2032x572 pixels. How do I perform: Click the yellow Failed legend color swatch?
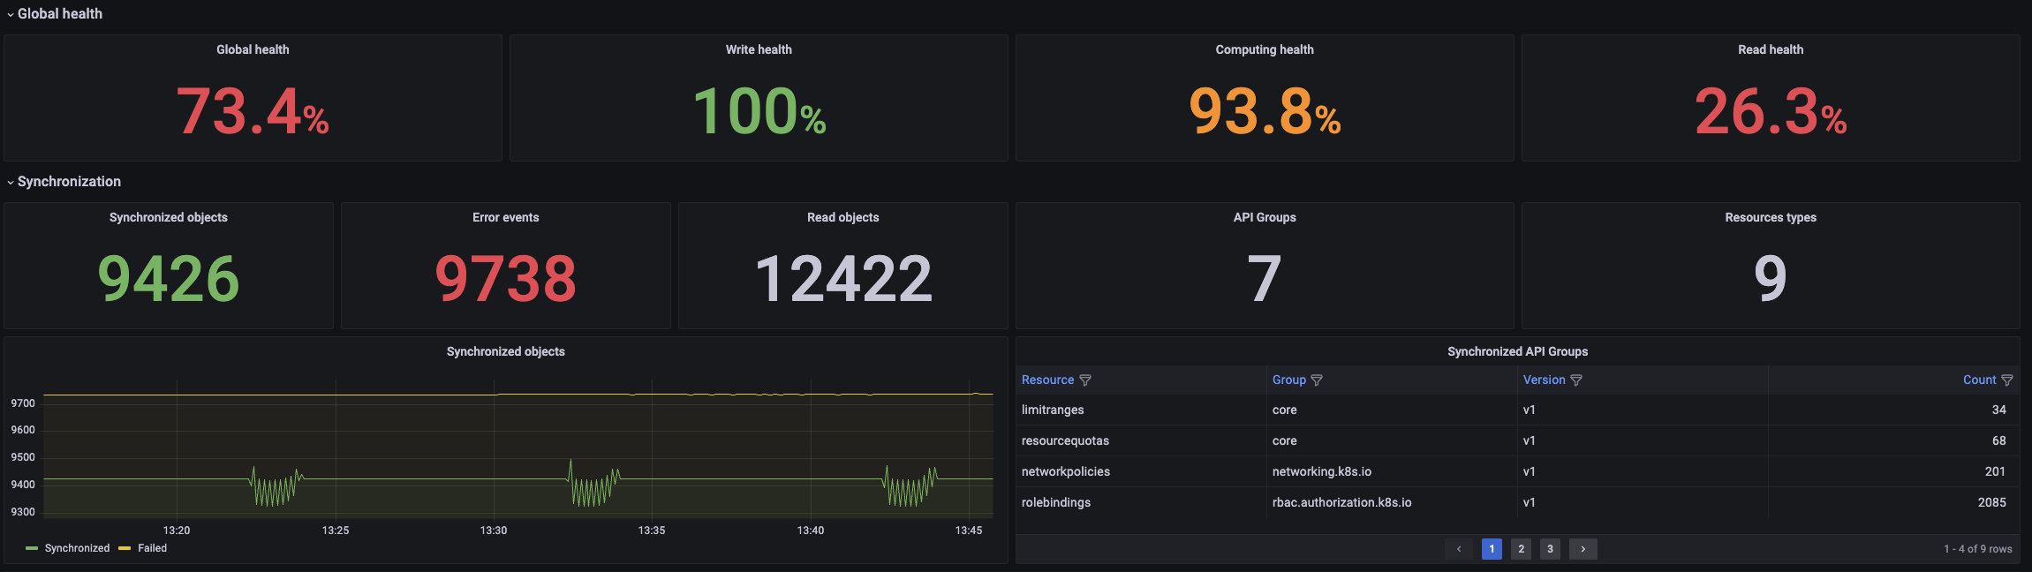pyautogui.click(x=125, y=548)
